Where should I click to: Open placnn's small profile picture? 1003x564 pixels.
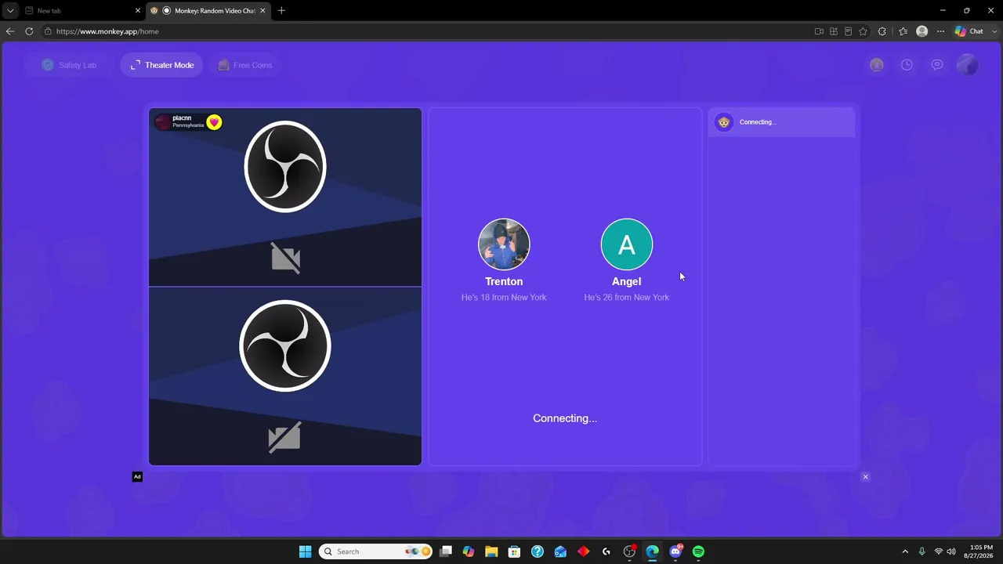[163, 122]
